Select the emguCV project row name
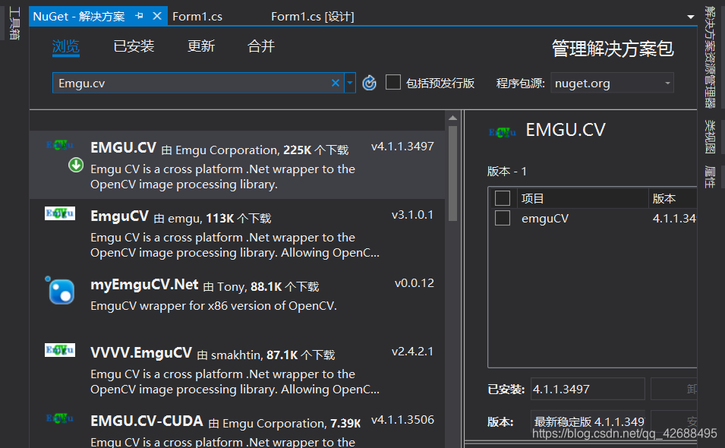725x448 pixels. [x=545, y=218]
